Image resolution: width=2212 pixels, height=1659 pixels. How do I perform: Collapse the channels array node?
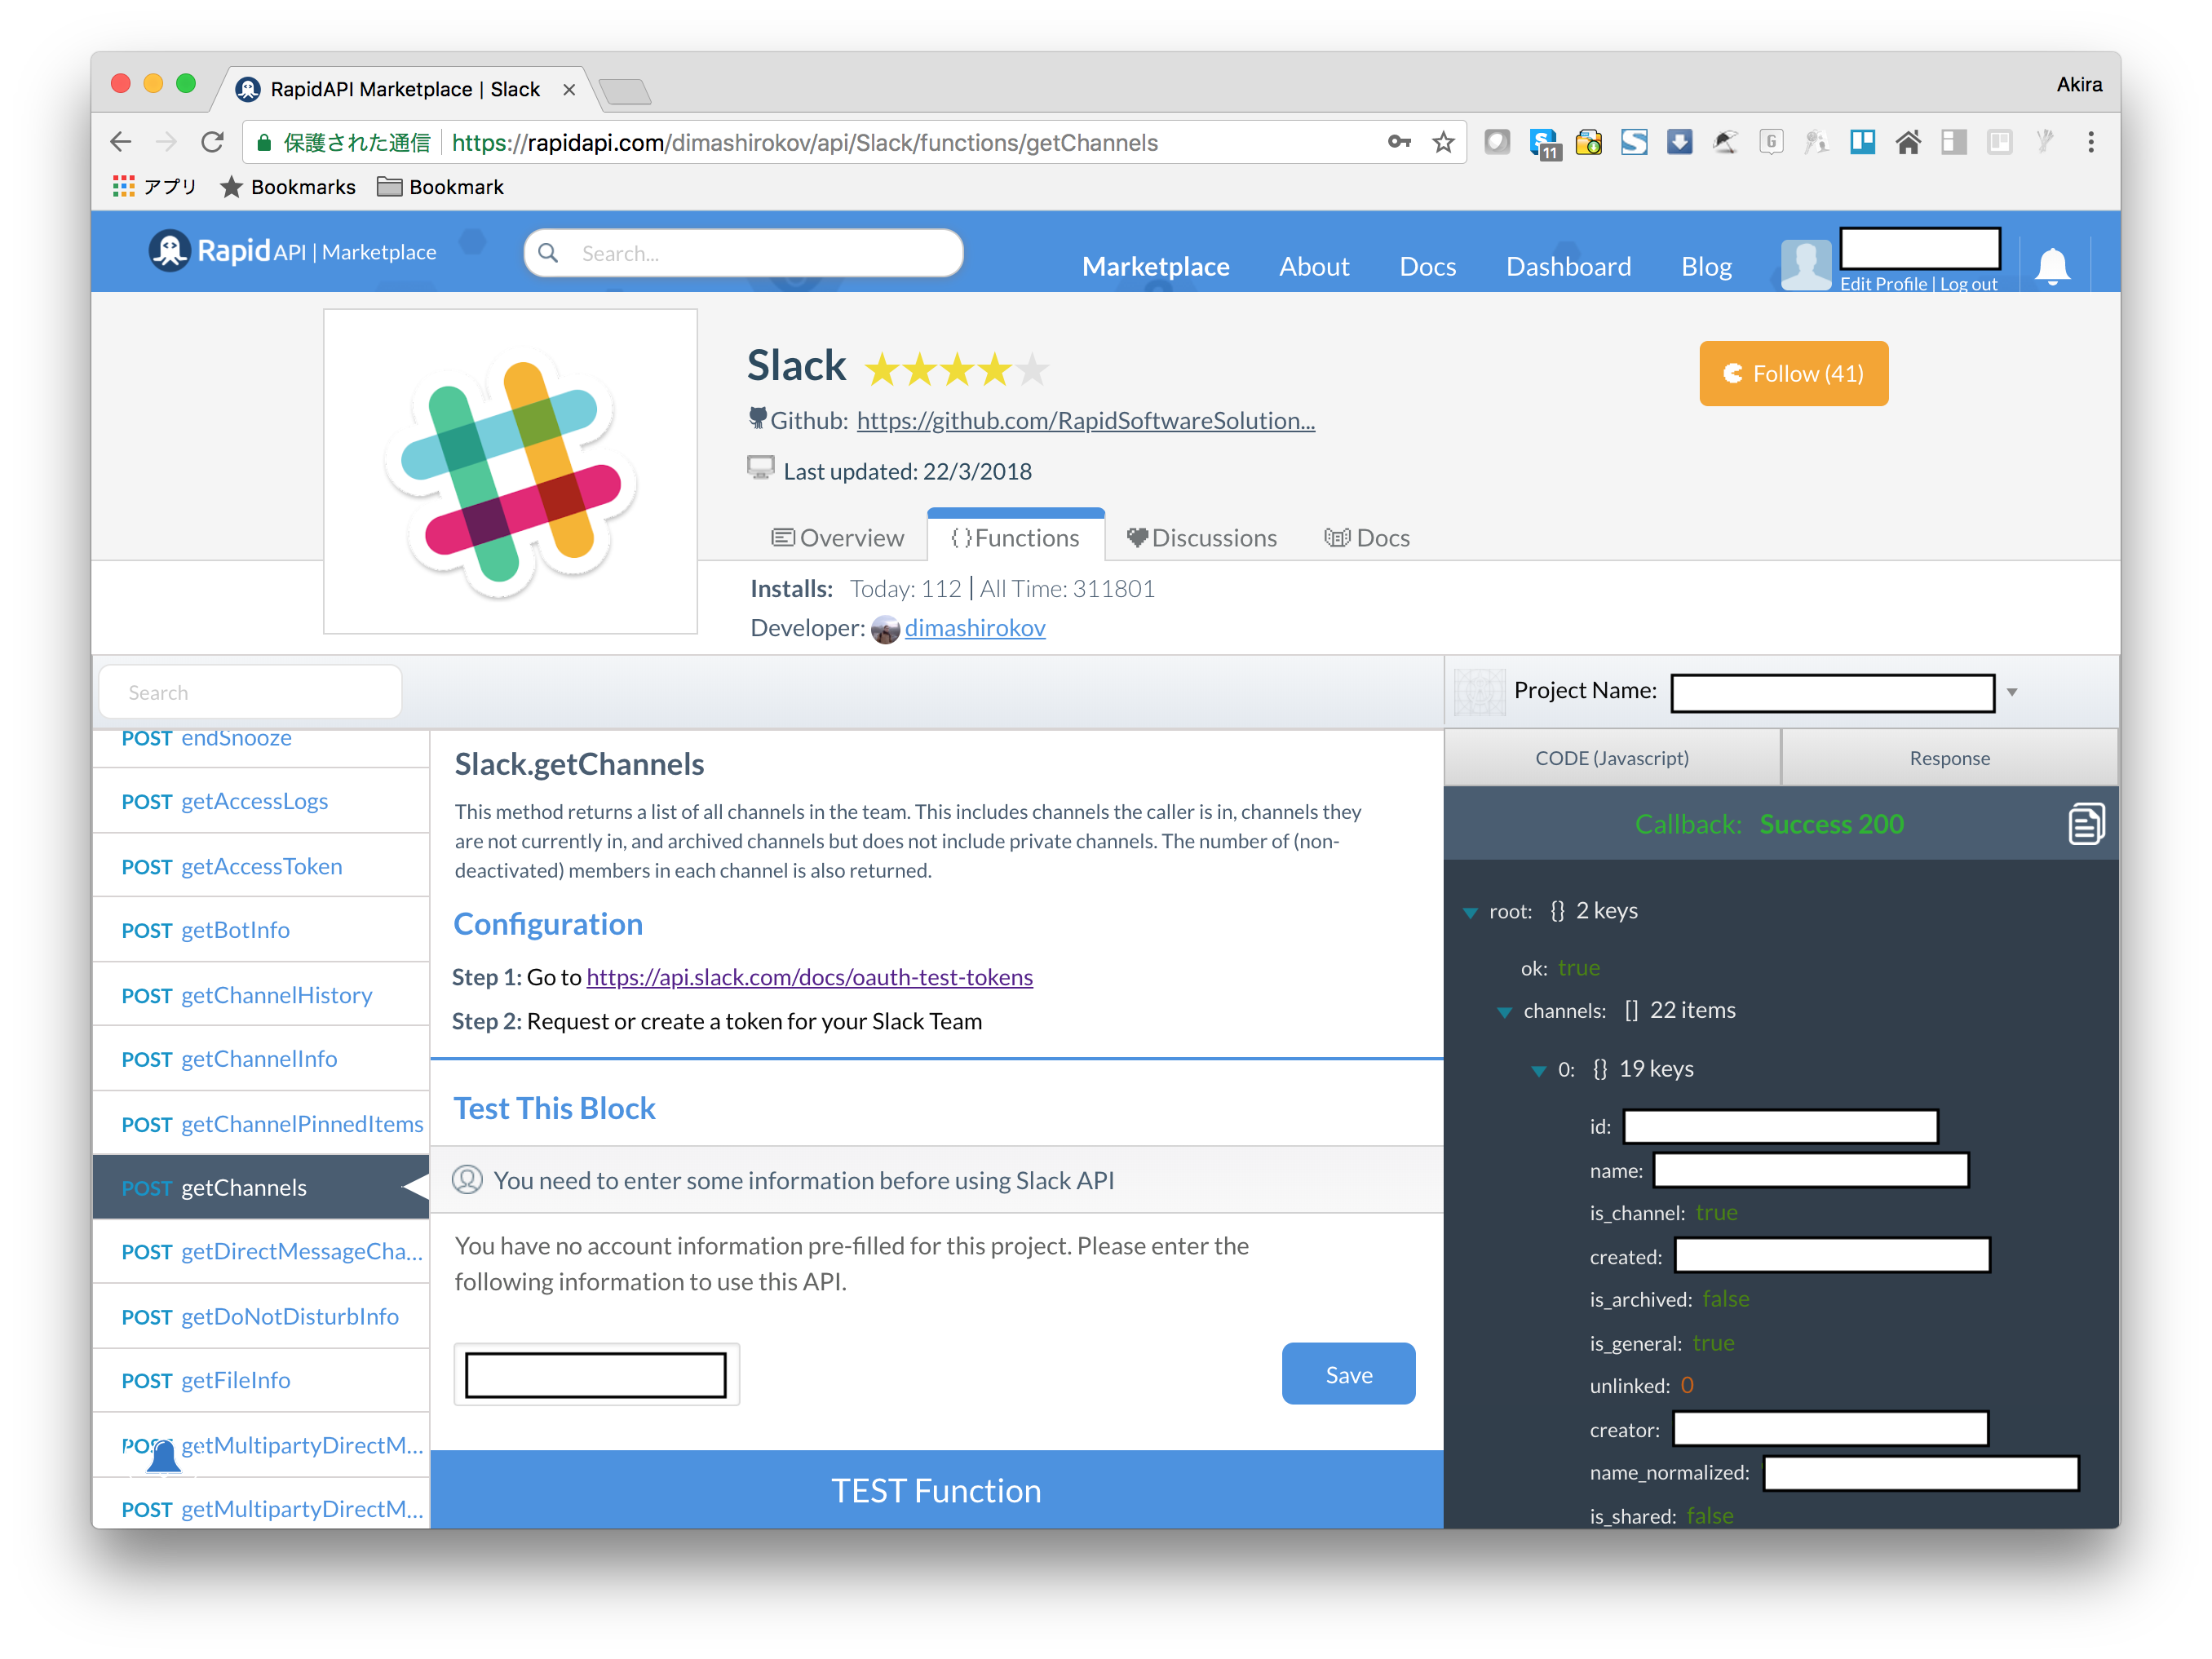pyautogui.click(x=1504, y=1012)
